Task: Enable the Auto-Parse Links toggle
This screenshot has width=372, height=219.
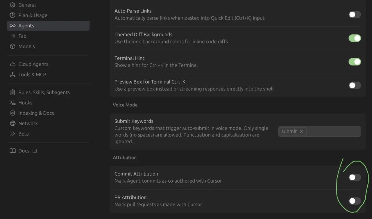Action: pyautogui.click(x=355, y=15)
